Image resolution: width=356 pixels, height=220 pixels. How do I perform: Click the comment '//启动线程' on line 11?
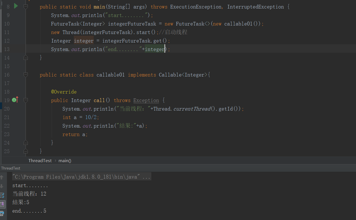coord(173,32)
